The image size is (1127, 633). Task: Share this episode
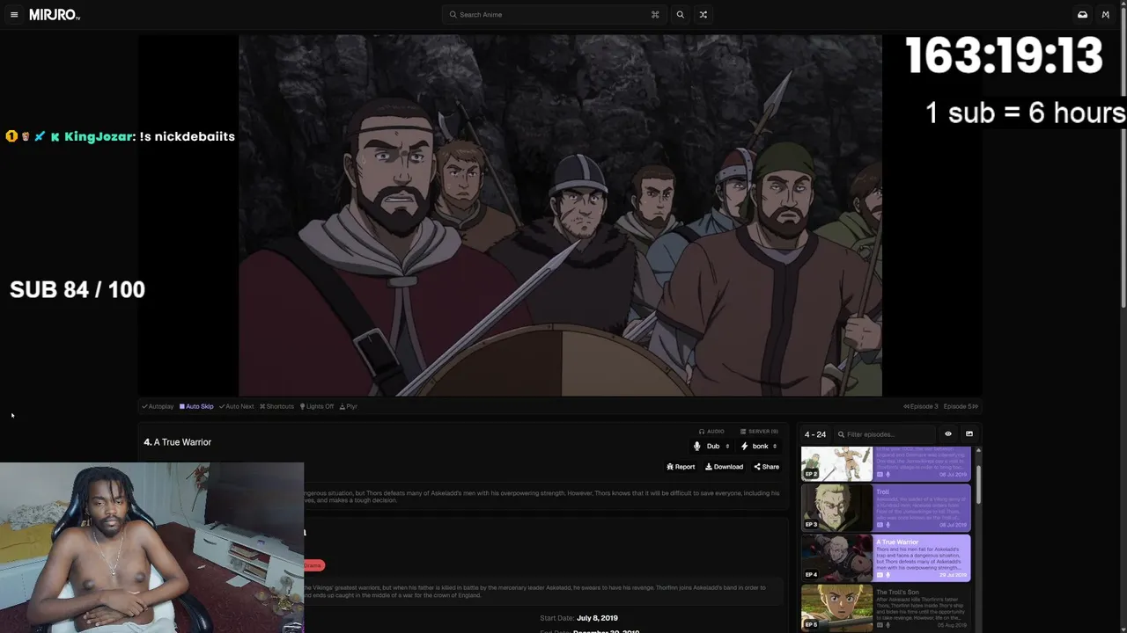[x=766, y=467]
